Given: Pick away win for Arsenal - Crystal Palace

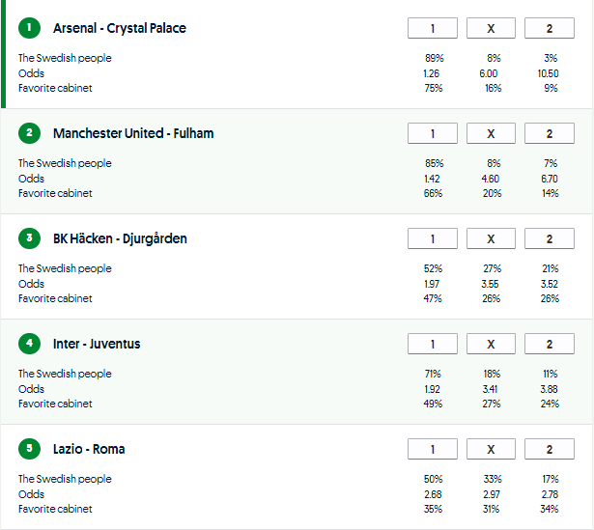Looking at the screenshot, I should coord(549,28).
